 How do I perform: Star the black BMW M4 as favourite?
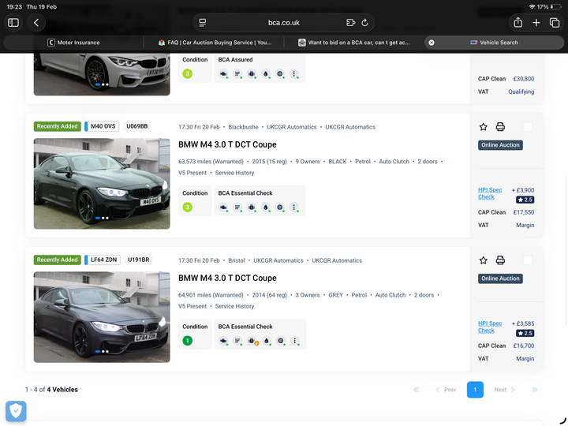484,127
